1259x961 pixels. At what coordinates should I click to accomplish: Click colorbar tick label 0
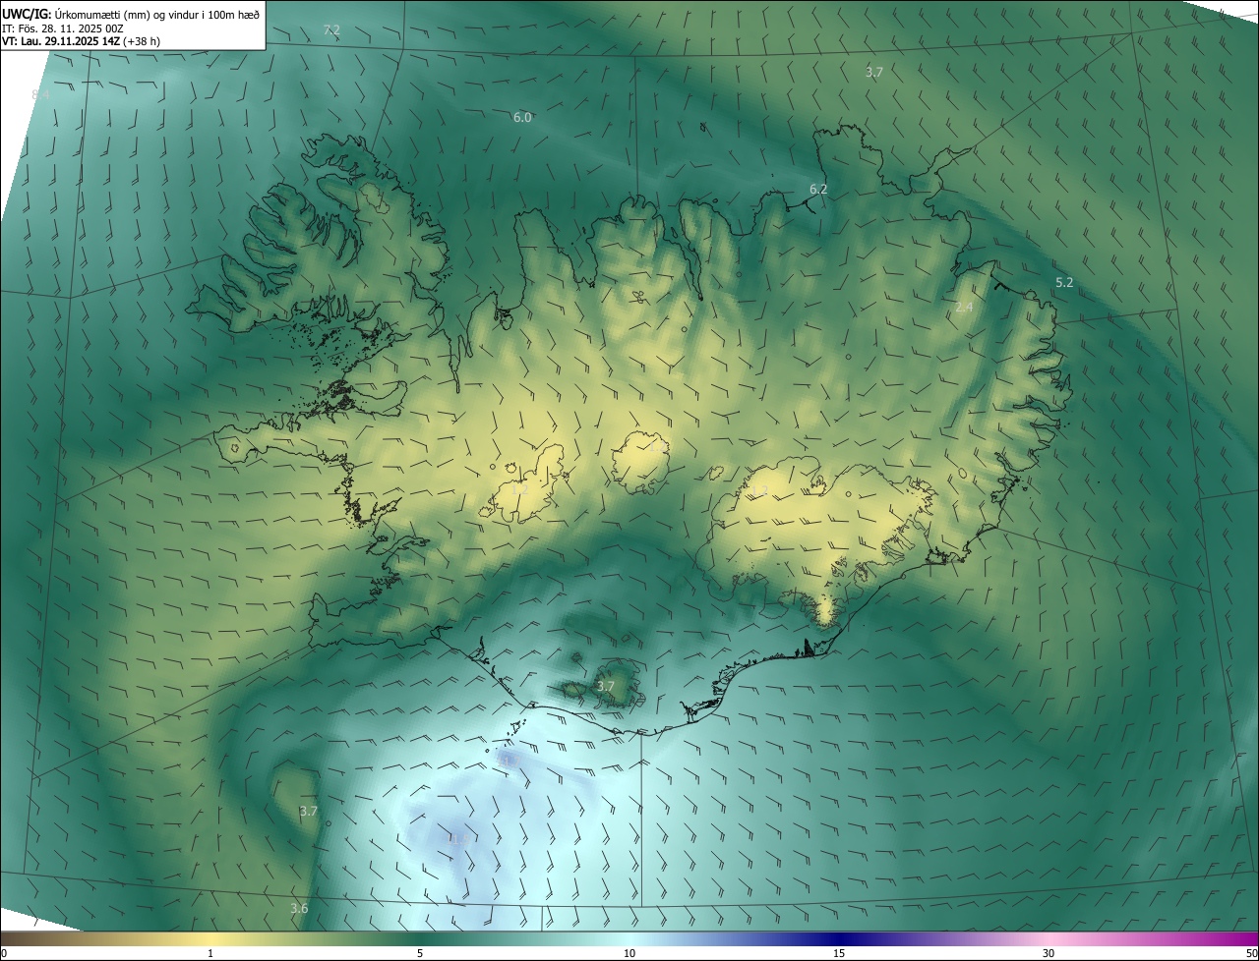click(x=4, y=953)
